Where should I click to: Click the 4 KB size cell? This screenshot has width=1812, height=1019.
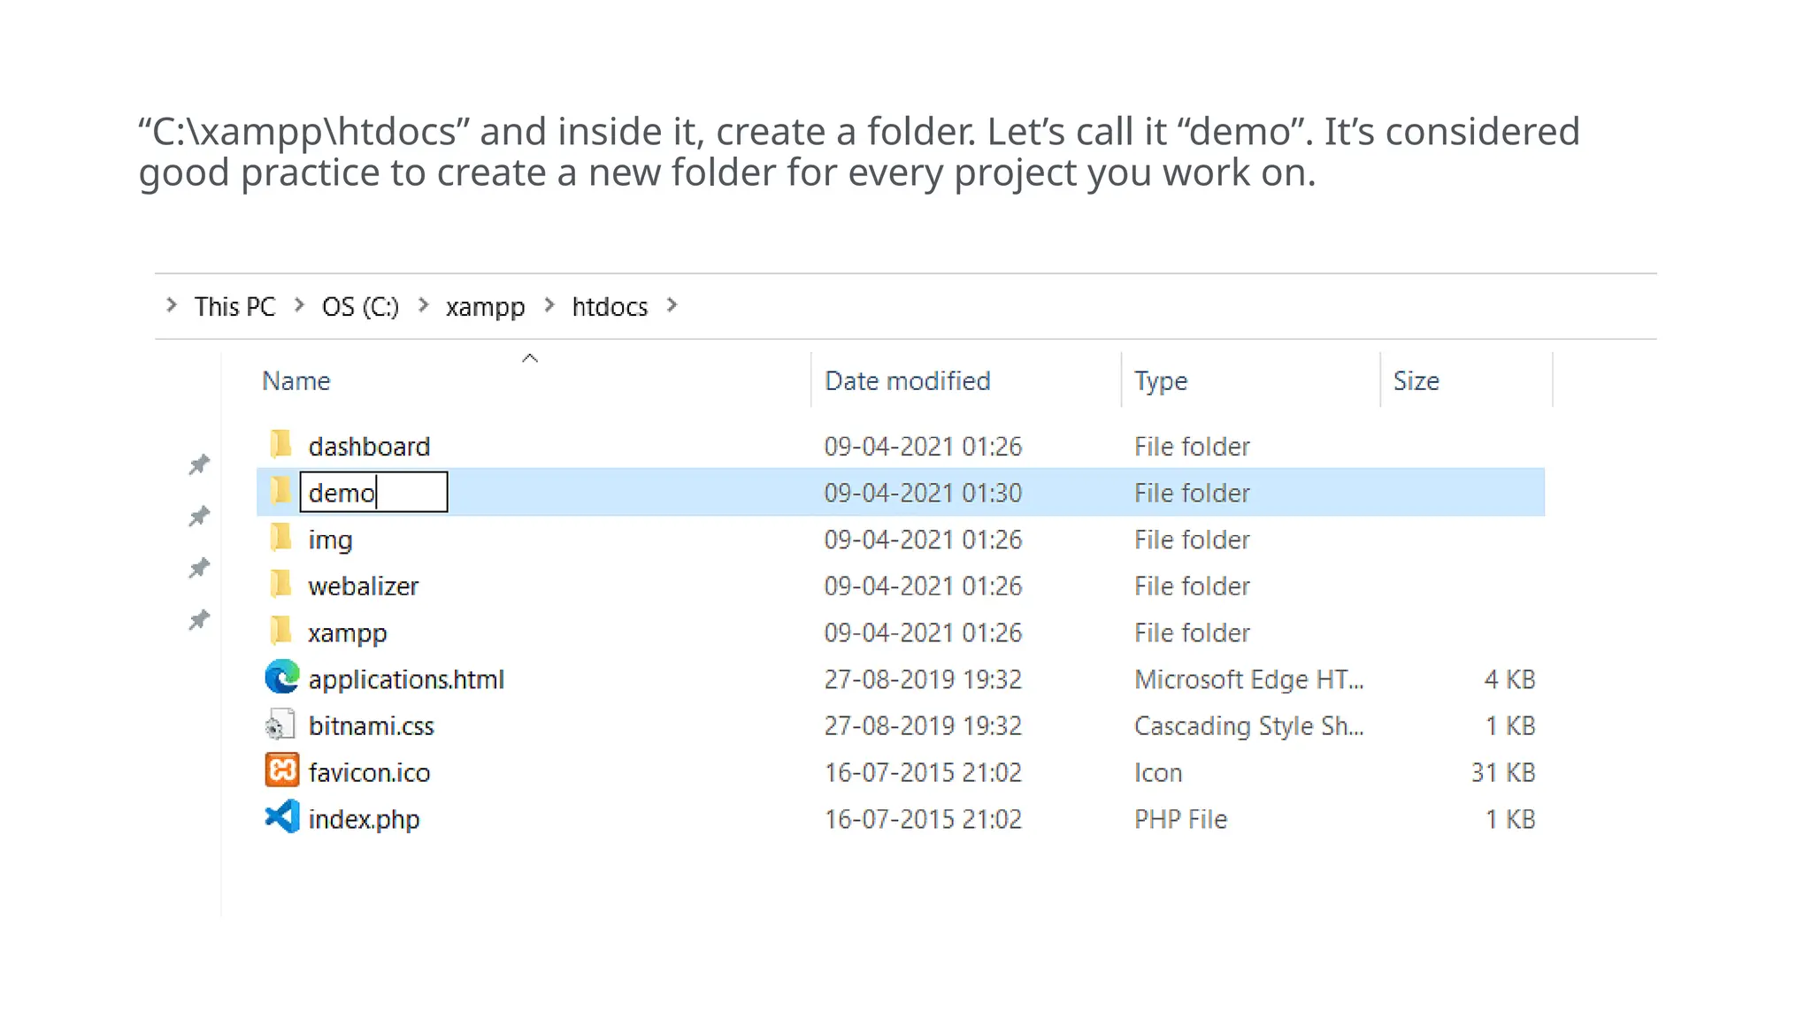tap(1509, 679)
